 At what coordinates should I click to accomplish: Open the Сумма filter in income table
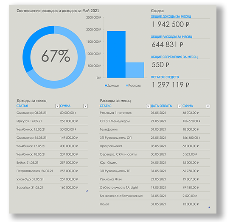86,106
